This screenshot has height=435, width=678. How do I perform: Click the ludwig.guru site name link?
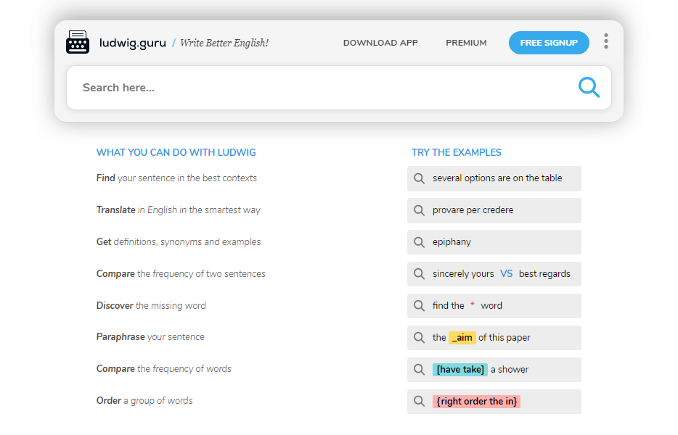[x=133, y=43]
